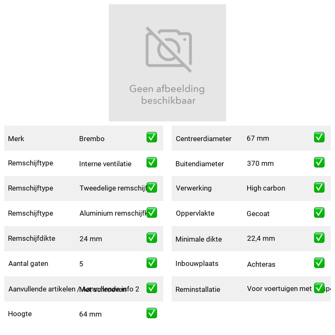The height and width of the screenshot is (335, 335).
Task: Click the checkmark in Aantal gaten row
Action: point(152,263)
